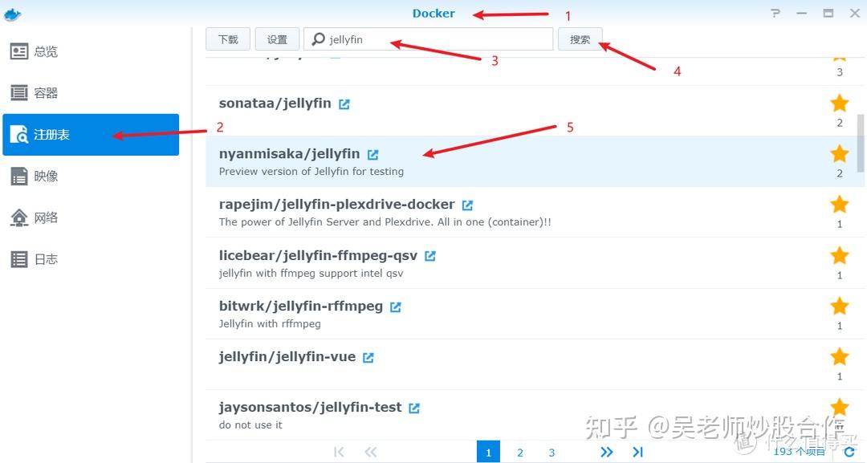Go to results page 2
Image resolution: width=867 pixels, height=463 pixels.
520,451
